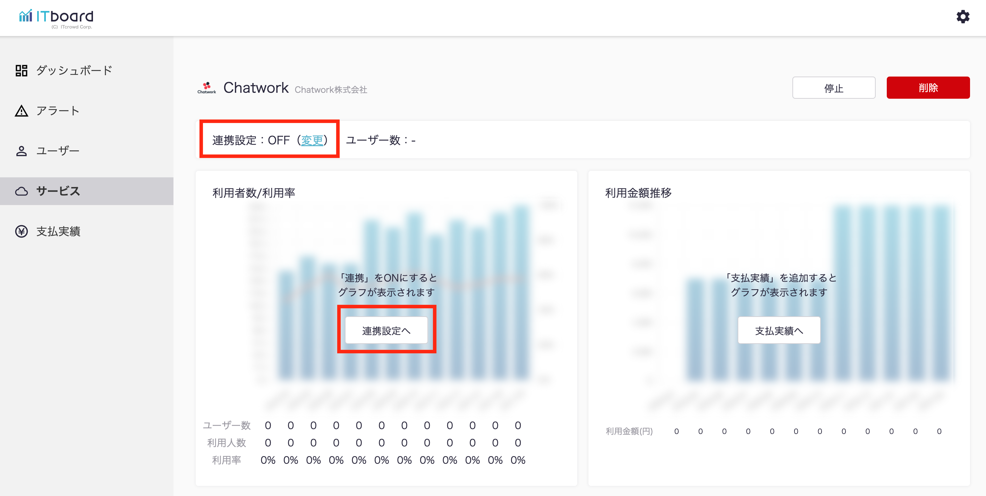The image size is (986, 496).
Task: Click the 支払実績へ button
Action: (x=779, y=330)
